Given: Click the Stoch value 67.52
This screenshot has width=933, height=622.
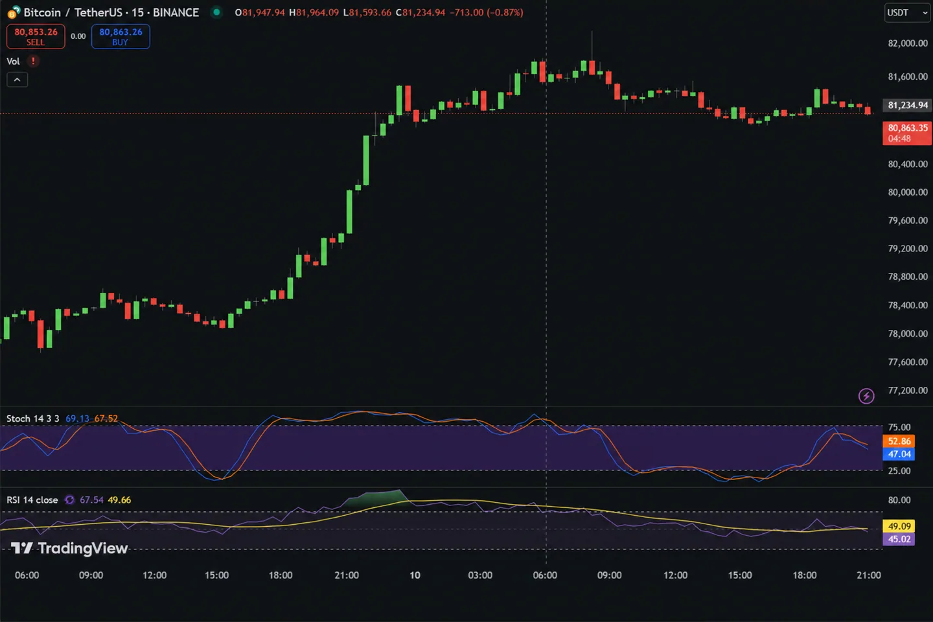Looking at the screenshot, I should (106, 419).
